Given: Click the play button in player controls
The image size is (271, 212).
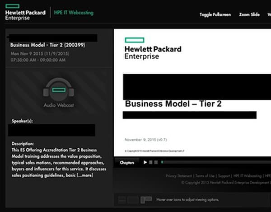Looking at the screenshot, I should [145, 162].
